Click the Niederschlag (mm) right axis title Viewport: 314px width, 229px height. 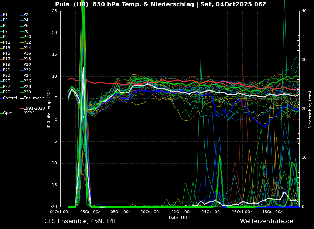[310, 109]
